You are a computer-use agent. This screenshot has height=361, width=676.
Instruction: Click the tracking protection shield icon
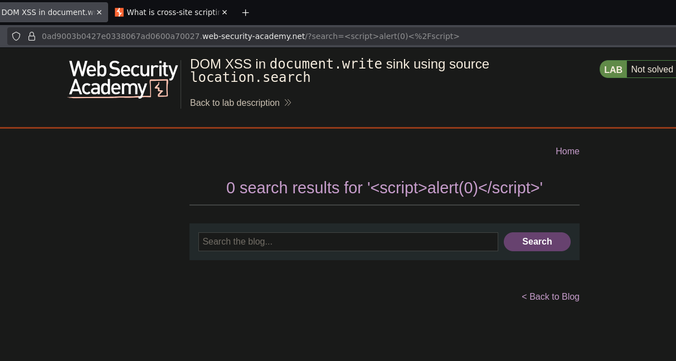(x=16, y=36)
